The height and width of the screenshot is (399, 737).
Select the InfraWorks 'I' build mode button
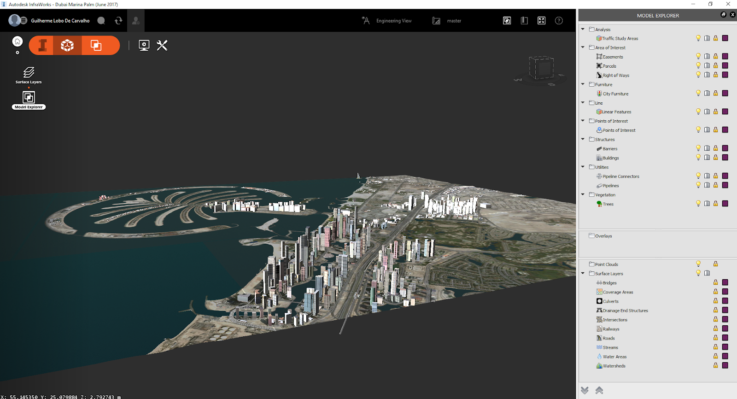pyautogui.click(x=42, y=45)
